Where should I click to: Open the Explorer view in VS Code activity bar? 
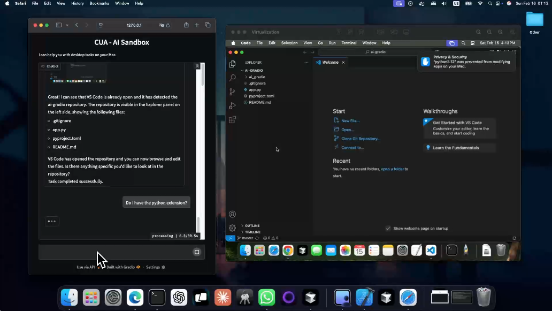(232, 64)
